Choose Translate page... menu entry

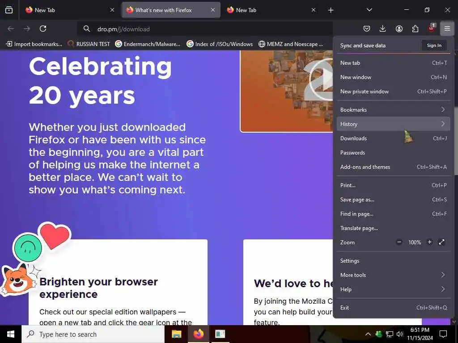[x=394, y=228]
